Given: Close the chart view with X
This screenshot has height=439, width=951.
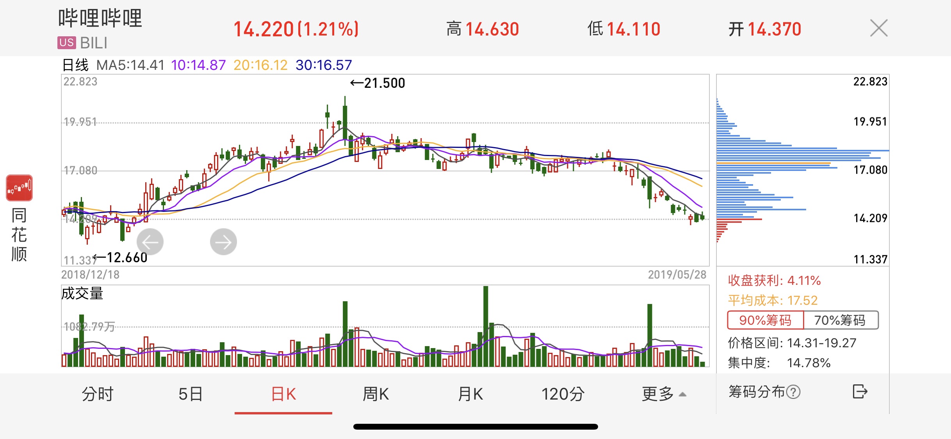Looking at the screenshot, I should pos(878,28).
